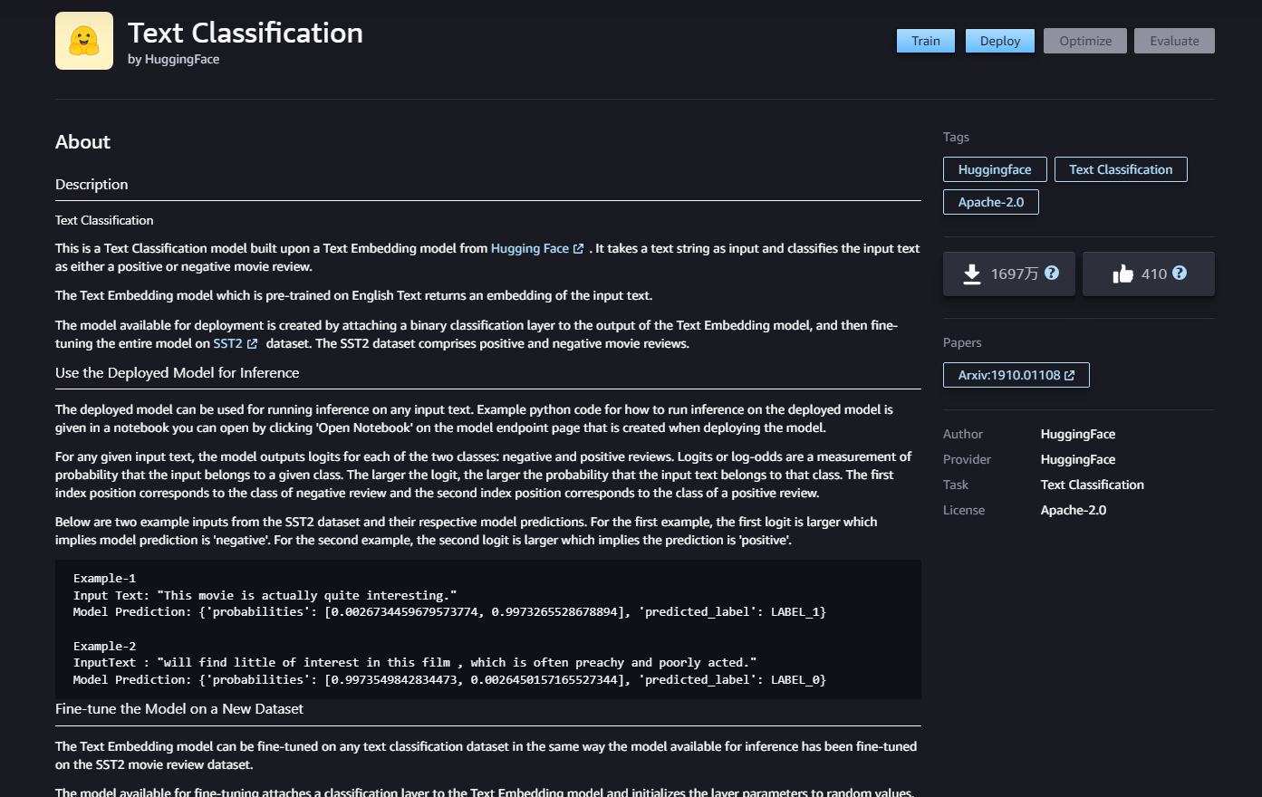
Task: Click the Provider field label
Action: [x=967, y=459]
